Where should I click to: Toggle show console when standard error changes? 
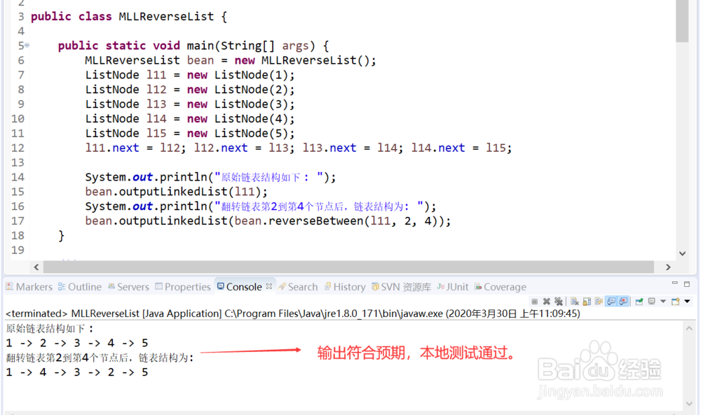click(623, 301)
